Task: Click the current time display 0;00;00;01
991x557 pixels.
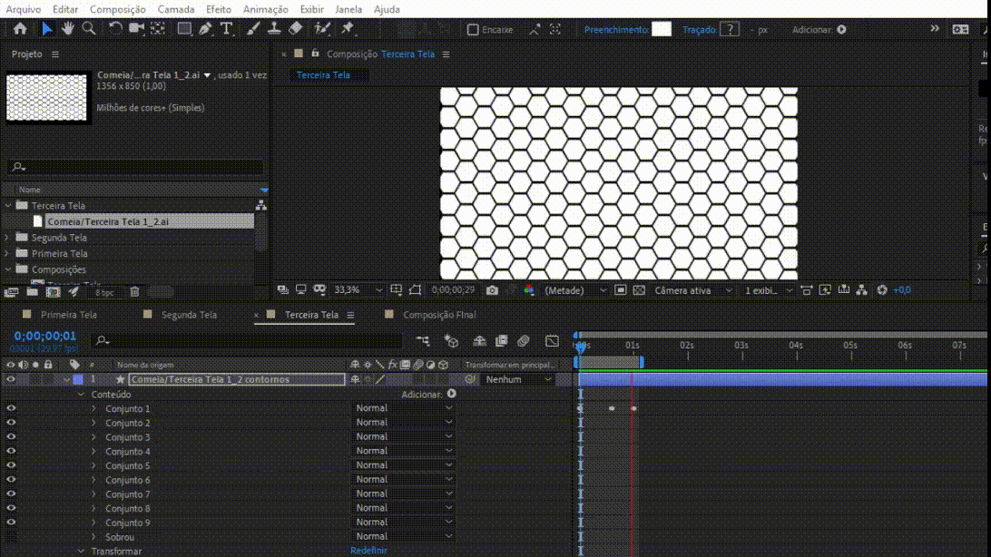Action: click(x=45, y=336)
